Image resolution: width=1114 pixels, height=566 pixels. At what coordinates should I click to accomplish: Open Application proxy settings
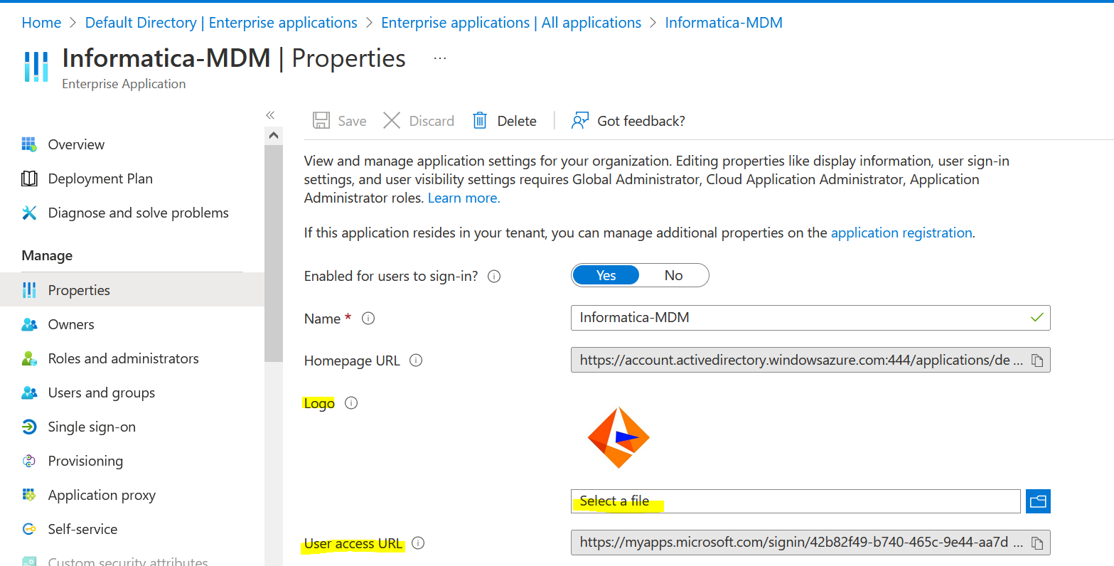tap(102, 495)
